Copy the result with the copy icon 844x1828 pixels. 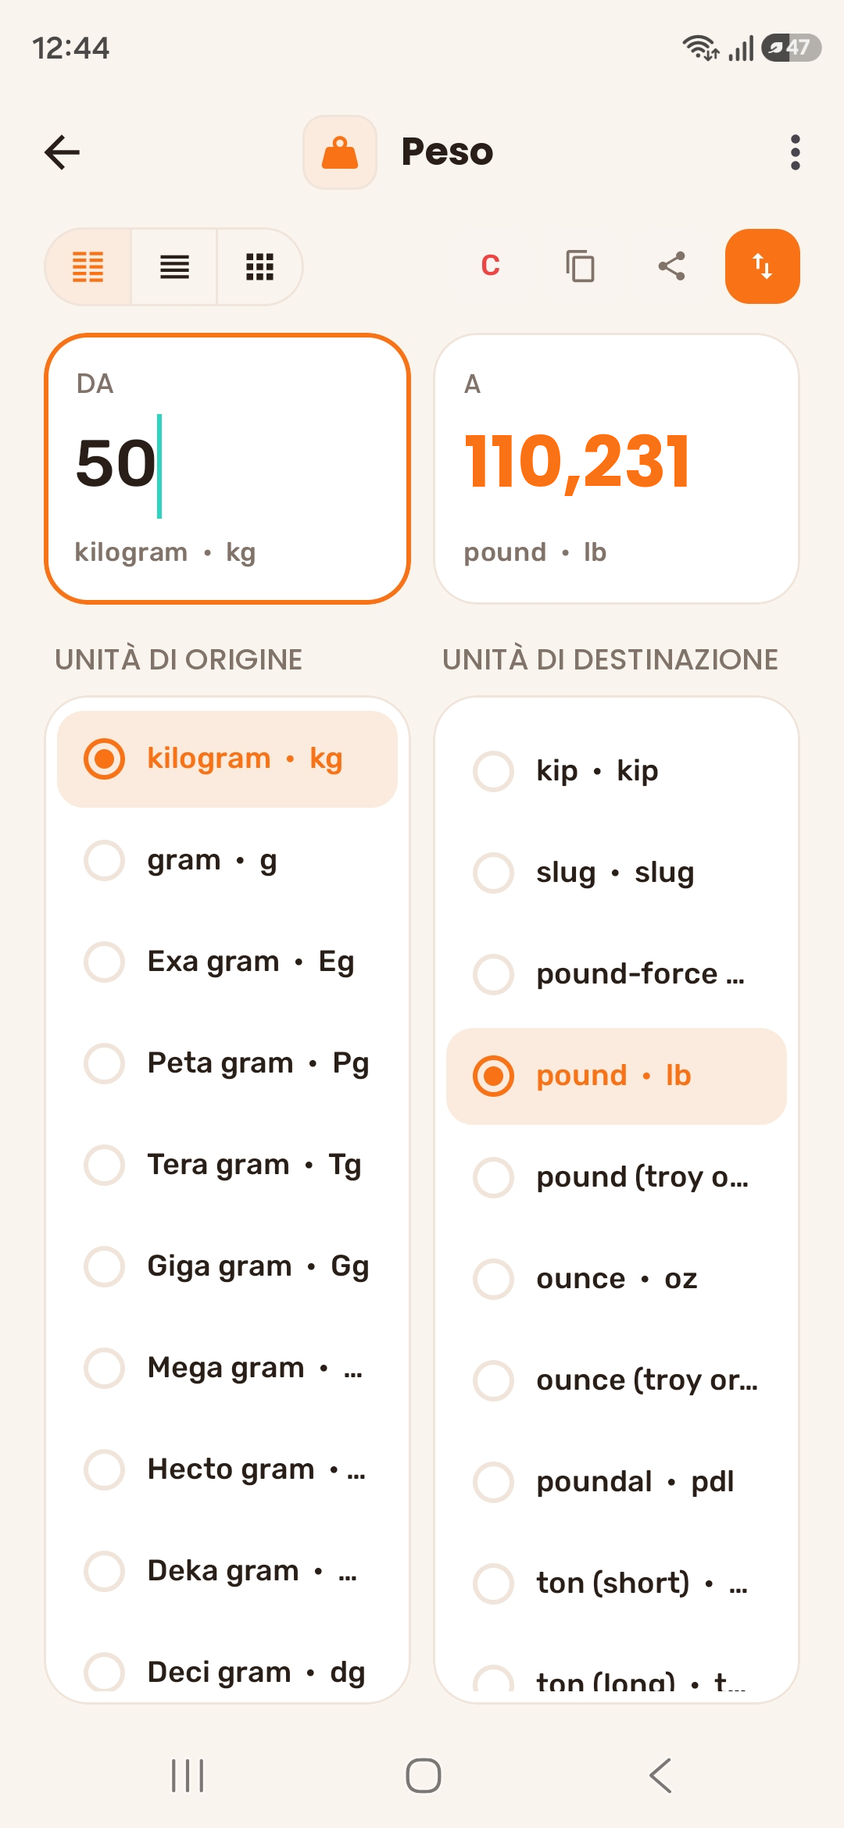pyautogui.click(x=580, y=266)
